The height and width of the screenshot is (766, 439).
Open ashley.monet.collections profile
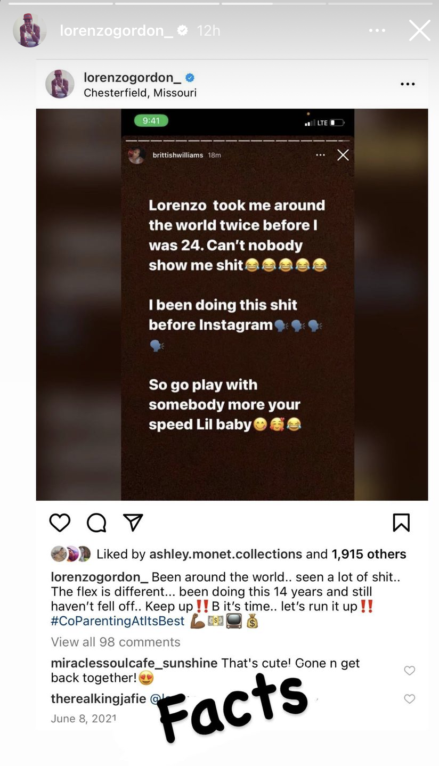[x=225, y=554]
